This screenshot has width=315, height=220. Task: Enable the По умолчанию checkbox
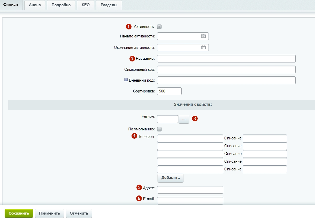coord(159,129)
